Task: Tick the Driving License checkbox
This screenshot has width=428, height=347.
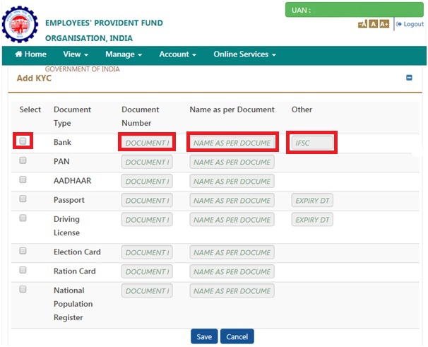Action: pyautogui.click(x=23, y=218)
